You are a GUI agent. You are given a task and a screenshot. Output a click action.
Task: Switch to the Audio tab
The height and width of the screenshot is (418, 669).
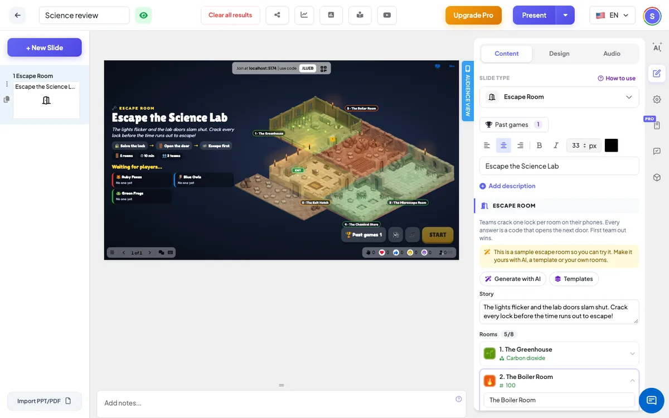pos(612,54)
